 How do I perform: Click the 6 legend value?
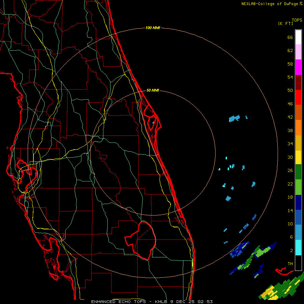(x=292, y=237)
